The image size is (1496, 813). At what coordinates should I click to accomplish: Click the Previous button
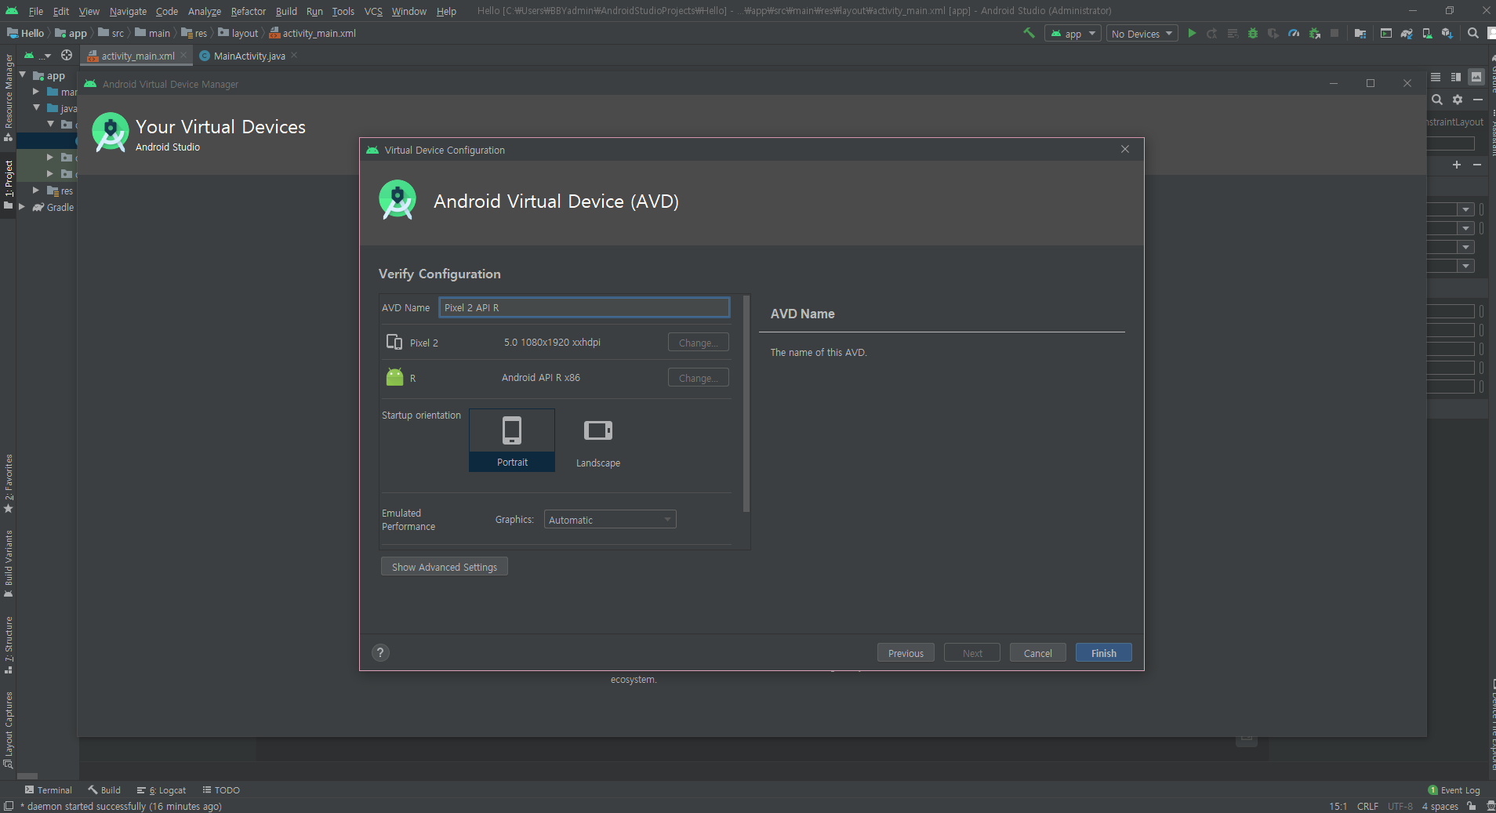(906, 653)
